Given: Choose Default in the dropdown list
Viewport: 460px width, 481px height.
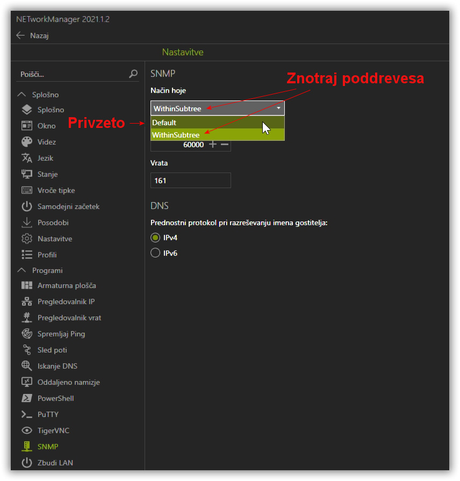Looking at the screenshot, I should click(218, 123).
